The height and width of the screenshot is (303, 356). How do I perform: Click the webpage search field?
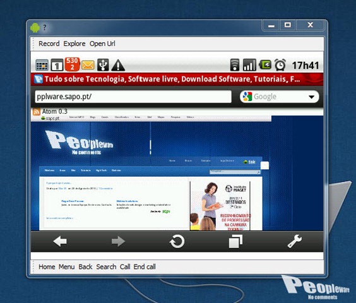point(235,172)
